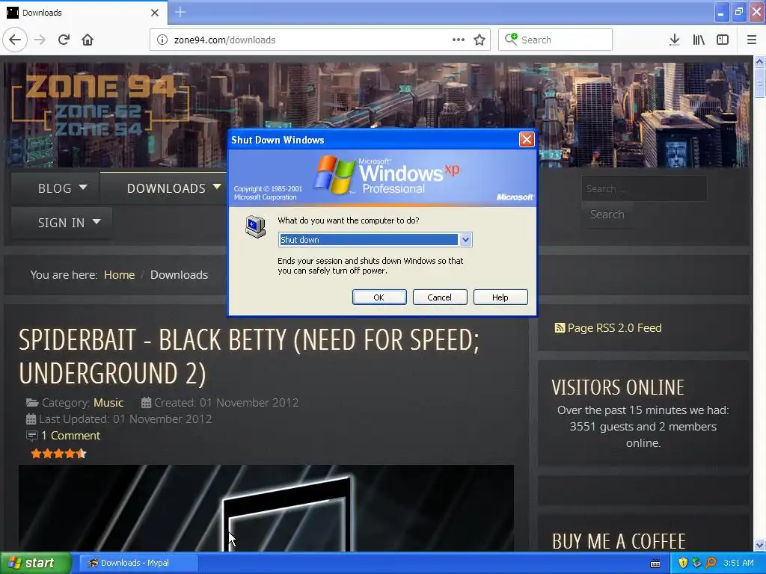This screenshot has width=766, height=574.
Task: Open page actions three-dot menu
Action: (459, 40)
